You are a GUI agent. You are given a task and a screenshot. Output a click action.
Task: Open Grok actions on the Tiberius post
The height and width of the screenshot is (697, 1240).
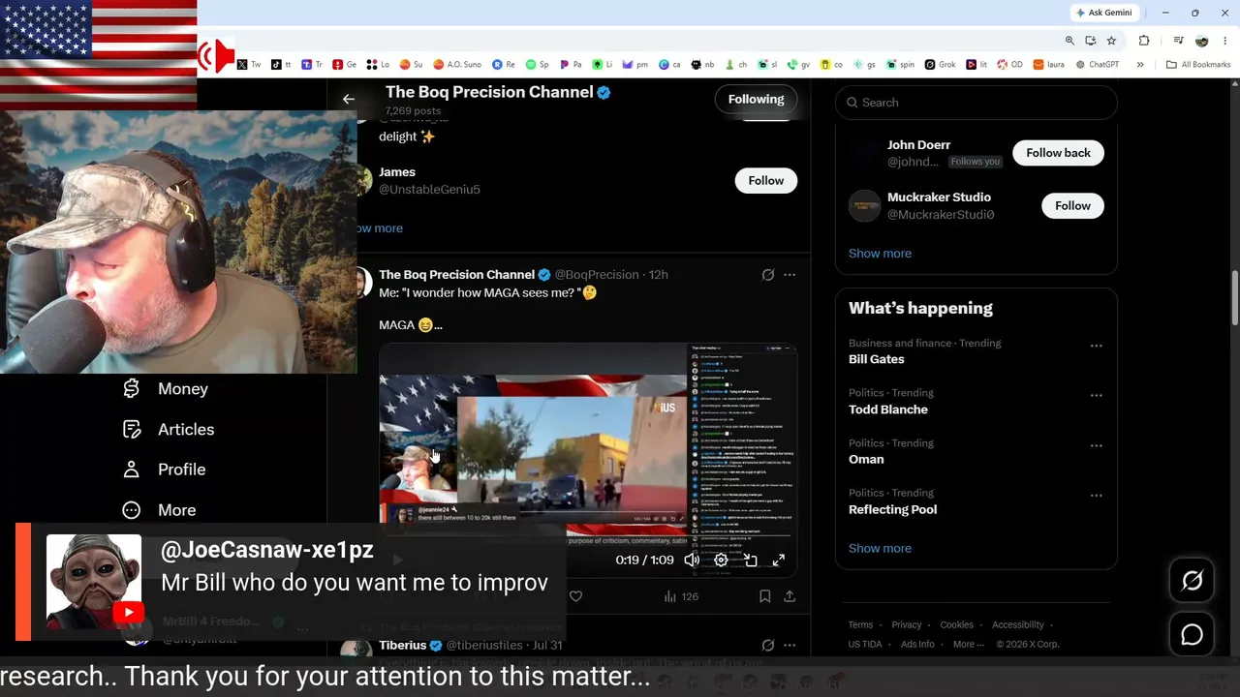point(768,645)
